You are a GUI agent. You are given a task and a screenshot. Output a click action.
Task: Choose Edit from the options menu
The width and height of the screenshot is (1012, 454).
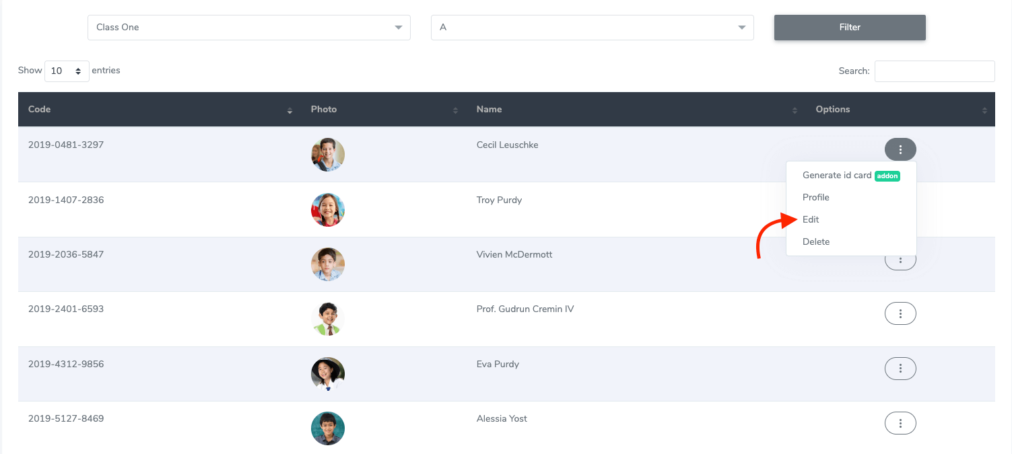coord(811,220)
